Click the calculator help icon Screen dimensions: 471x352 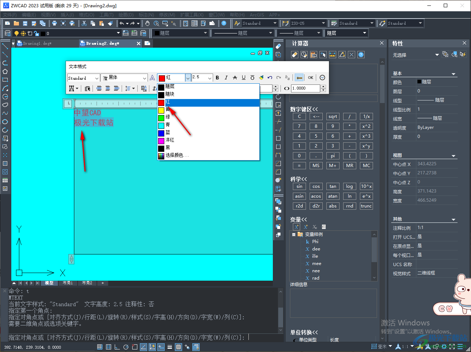tap(361, 55)
